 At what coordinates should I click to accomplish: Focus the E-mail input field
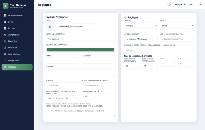tap(62, 61)
